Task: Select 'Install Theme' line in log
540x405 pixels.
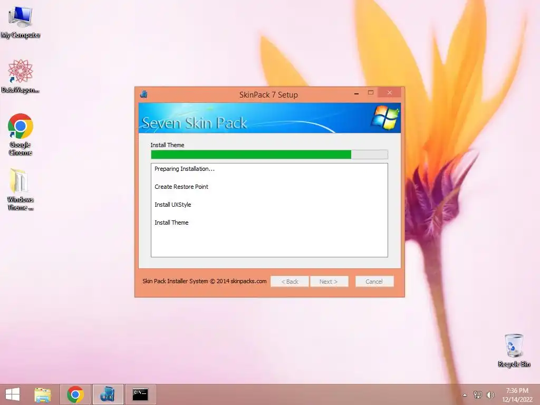Action: pyautogui.click(x=171, y=223)
